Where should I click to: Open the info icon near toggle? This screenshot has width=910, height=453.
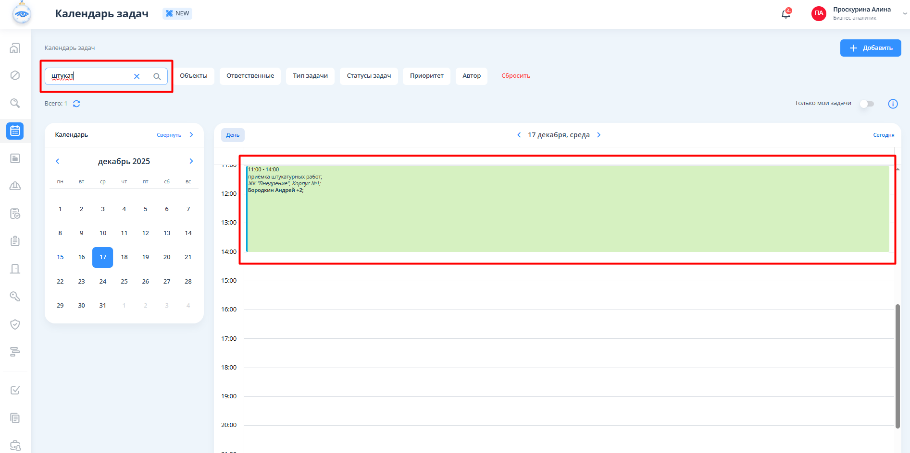893,104
